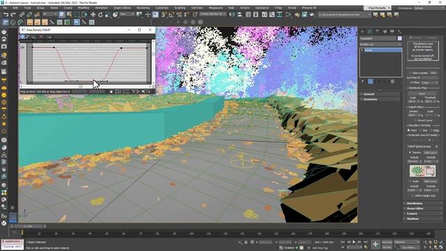Click the Forest object color swatch
446x251 pixels.
[x=399, y=38]
